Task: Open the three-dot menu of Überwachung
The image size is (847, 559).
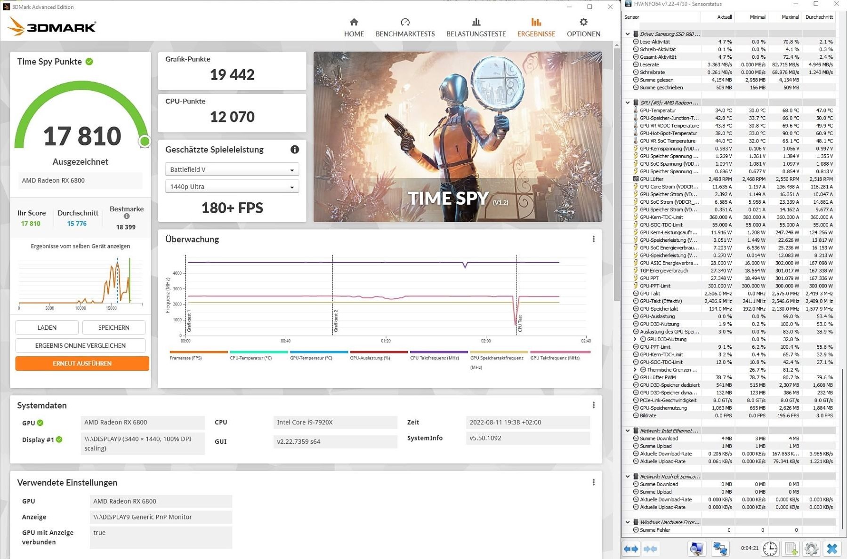Action: click(593, 239)
